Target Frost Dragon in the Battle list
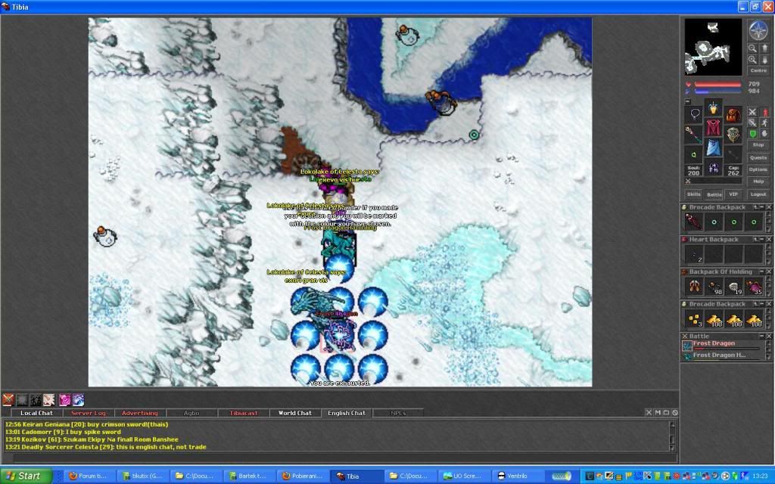The width and height of the screenshot is (775, 484). [721, 345]
